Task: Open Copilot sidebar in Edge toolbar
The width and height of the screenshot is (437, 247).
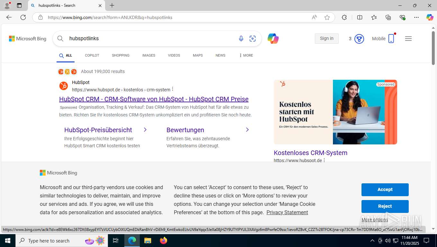Action: [x=430, y=17]
